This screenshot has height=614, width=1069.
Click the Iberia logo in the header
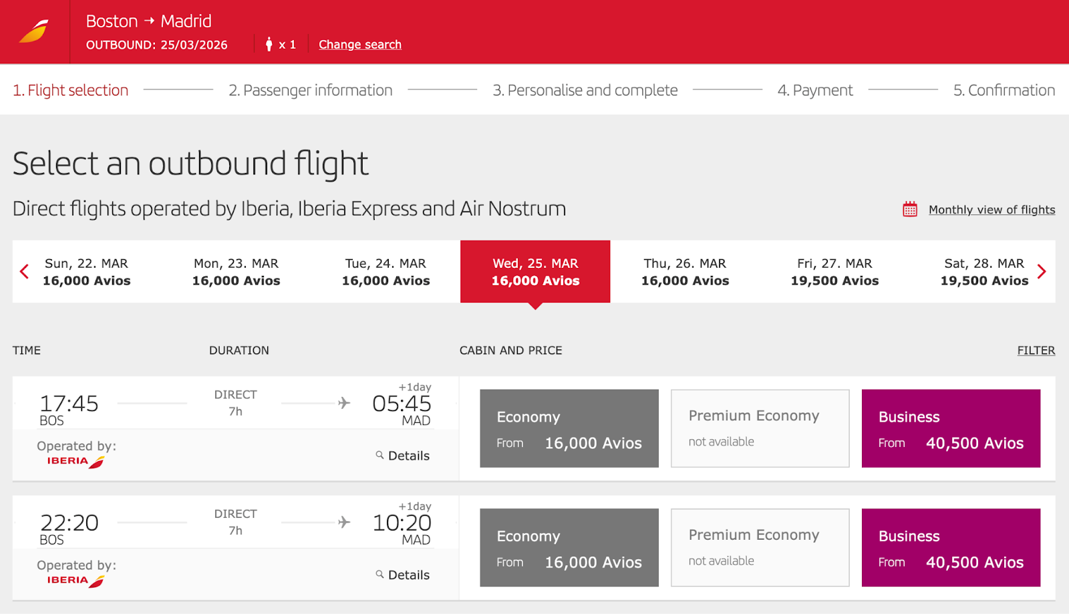pyautogui.click(x=34, y=31)
